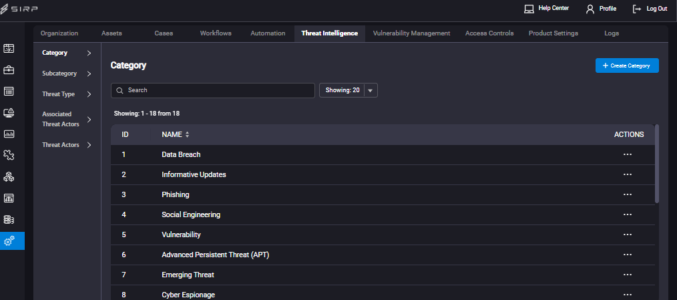677x300 pixels.
Task: Open the monitor alert icon in sidebar
Action: click(x=9, y=112)
